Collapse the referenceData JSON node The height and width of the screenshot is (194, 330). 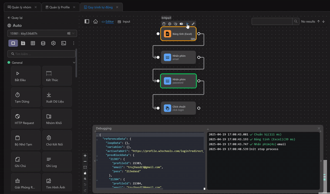[x=97, y=139]
